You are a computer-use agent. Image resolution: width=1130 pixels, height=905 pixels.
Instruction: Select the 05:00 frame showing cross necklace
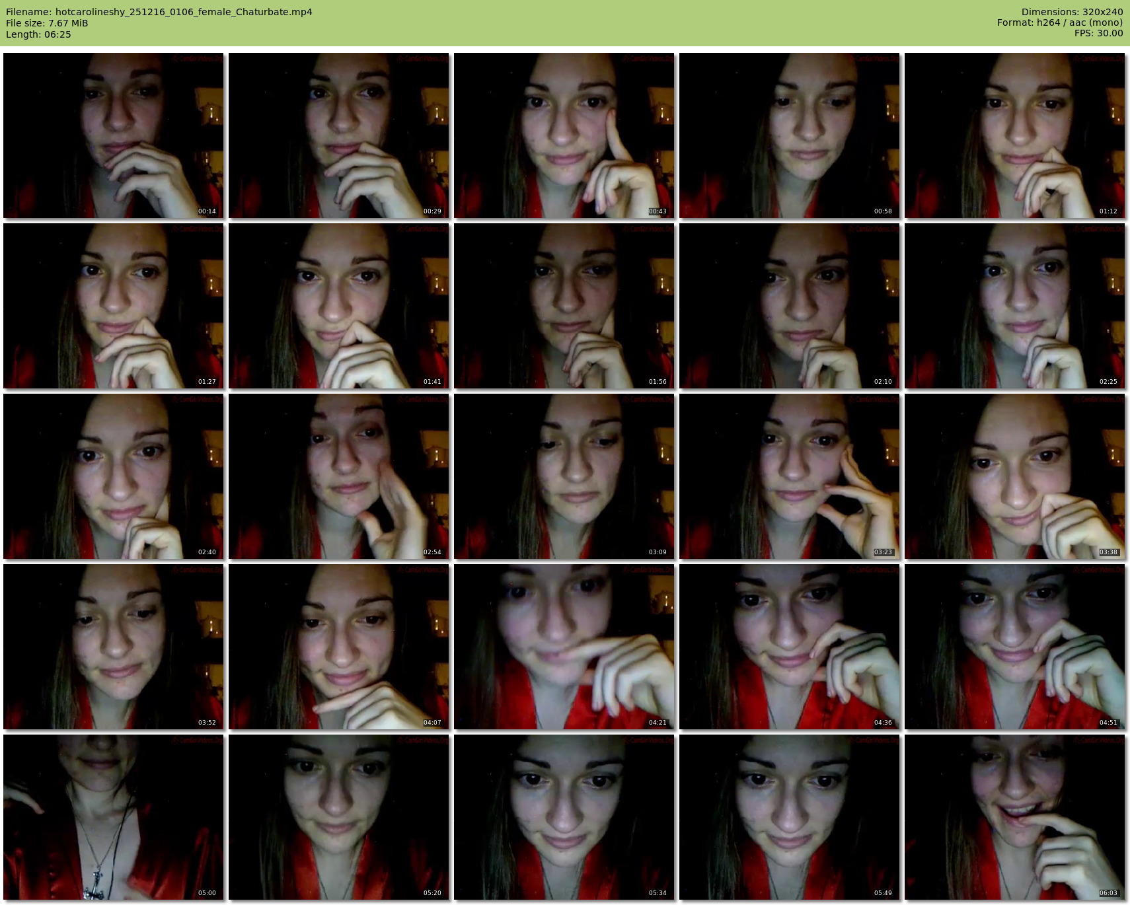(x=114, y=817)
